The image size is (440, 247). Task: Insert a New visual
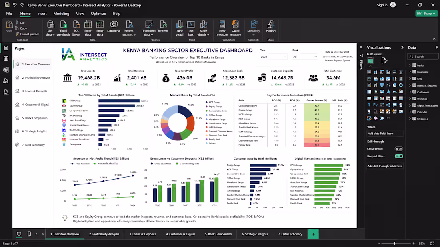coord(180,28)
